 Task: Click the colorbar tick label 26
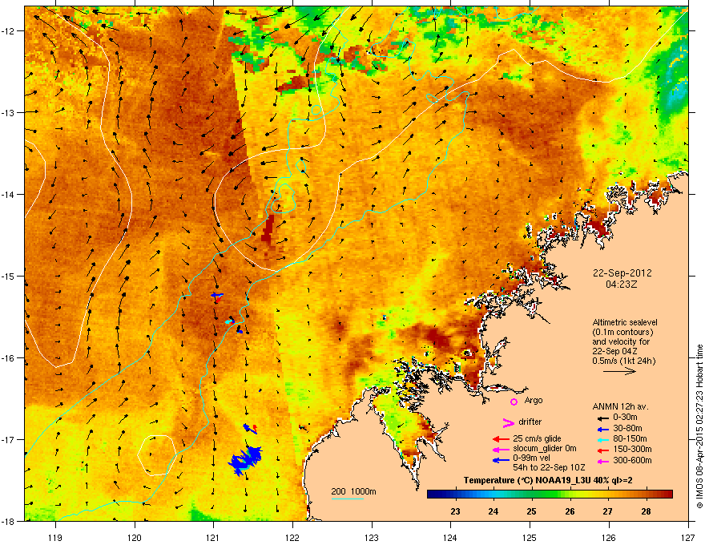tap(570, 511)
